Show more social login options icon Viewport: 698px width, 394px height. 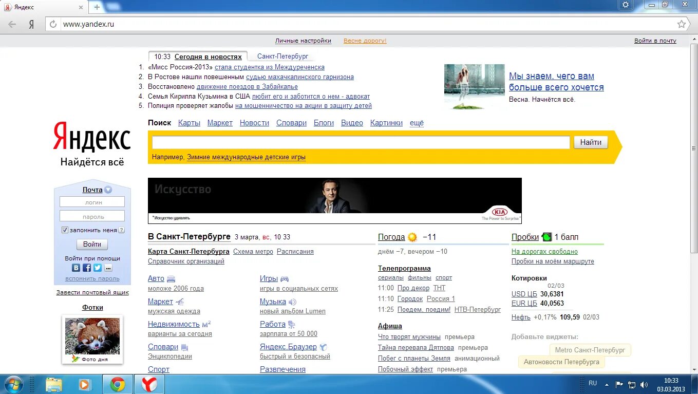(x=108, y=268)
